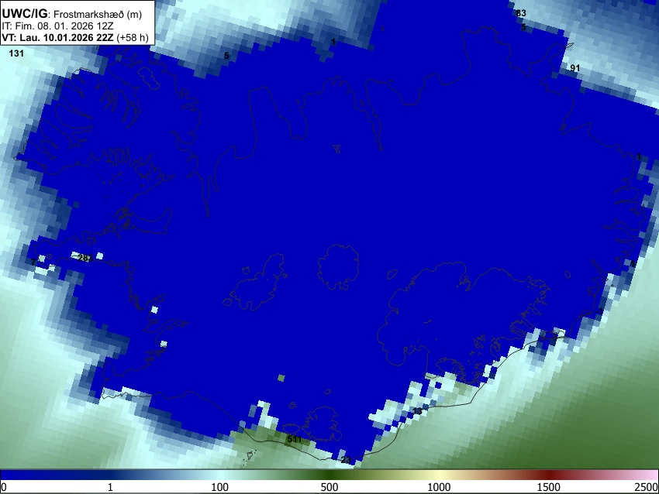Click the 511 value near south coast

coord(294,440)
